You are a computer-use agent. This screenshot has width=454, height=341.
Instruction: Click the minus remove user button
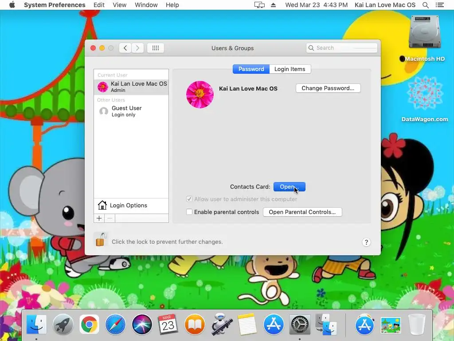[x=110, y=218]
